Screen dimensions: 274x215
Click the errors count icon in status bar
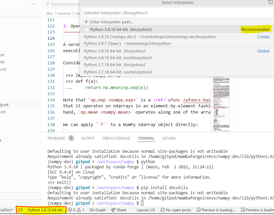[70, 210]
